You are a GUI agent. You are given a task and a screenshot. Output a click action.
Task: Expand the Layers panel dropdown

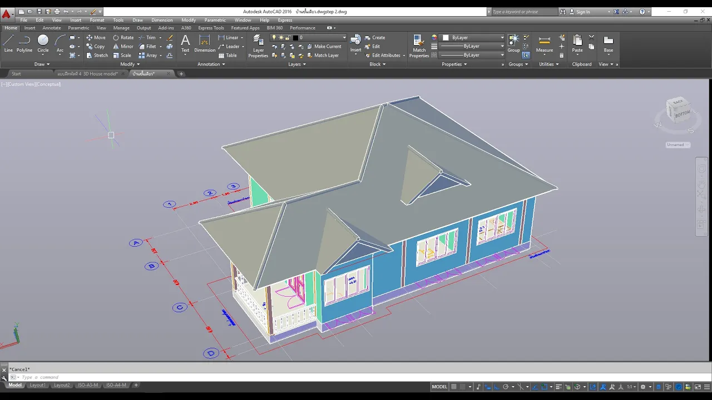pos(297,64)
